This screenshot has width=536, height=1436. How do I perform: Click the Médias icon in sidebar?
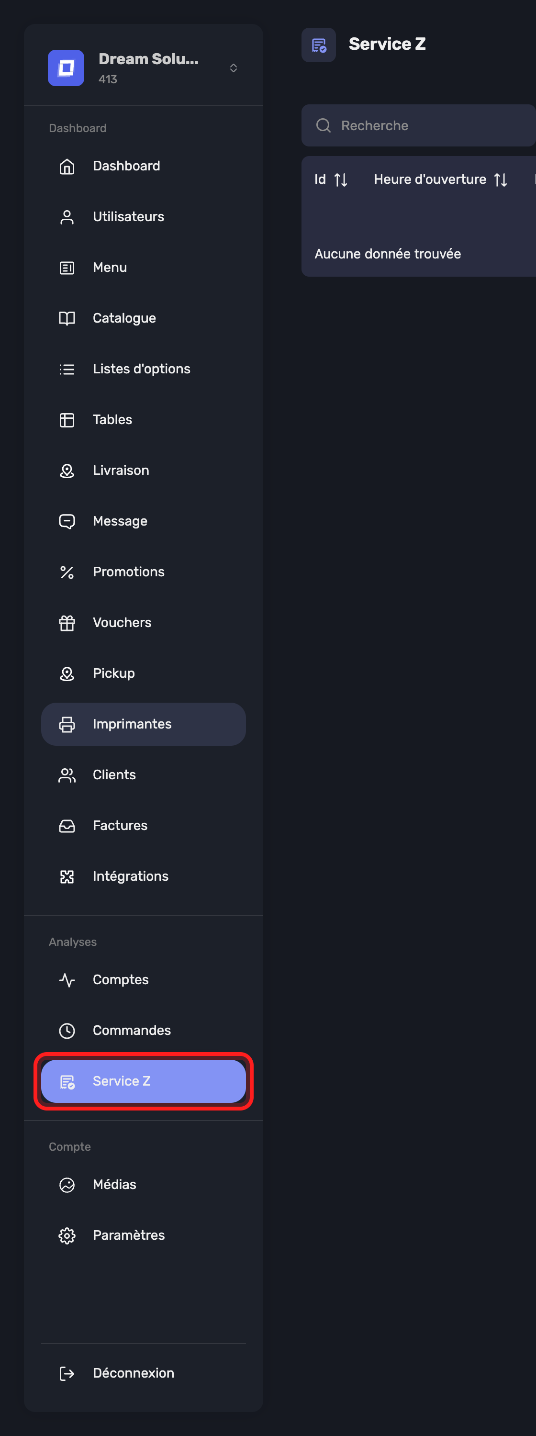click(67, 1185)
